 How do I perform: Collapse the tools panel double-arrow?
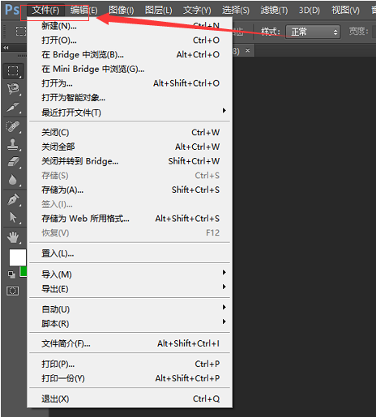tap(6, 48)
